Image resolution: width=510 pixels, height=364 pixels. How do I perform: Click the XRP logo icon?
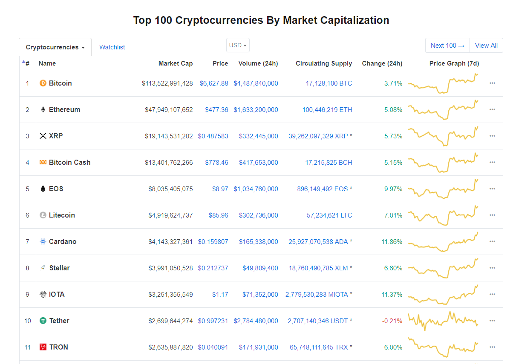tap(43, 136)
